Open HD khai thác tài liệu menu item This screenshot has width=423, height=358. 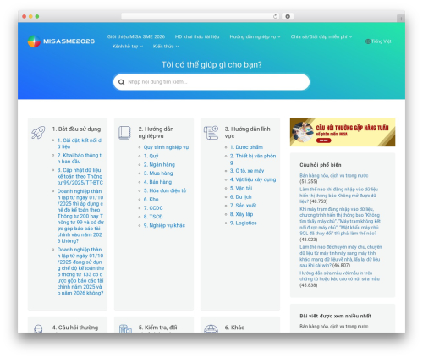point(197,36)
